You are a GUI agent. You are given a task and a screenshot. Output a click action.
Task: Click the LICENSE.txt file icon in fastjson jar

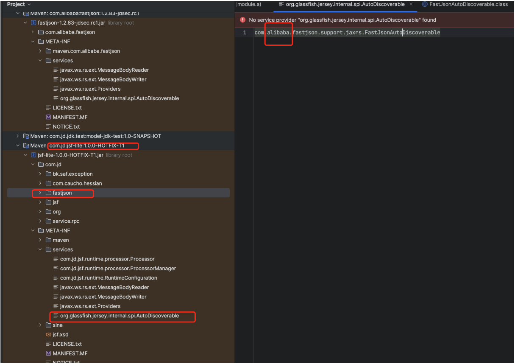click(x=48, y=108)
